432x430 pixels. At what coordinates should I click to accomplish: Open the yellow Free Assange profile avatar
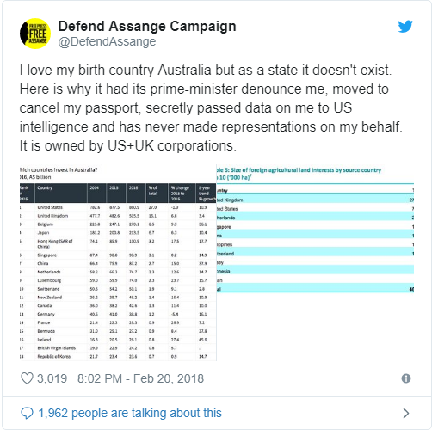[x=35, y=34]
